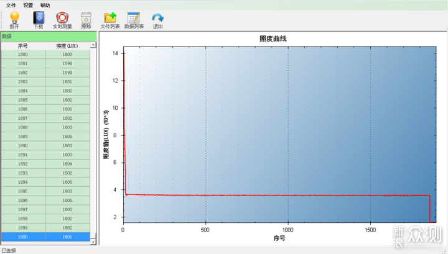This screenshot has width=448, height=254.
Task: Click lux value 1602 in row 1887
Action: 67,118
